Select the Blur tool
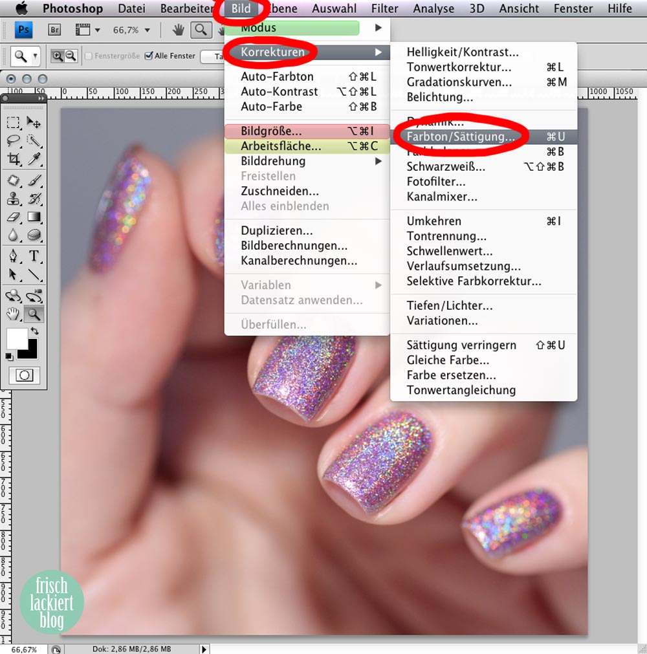The image size is (647, 654). pos(14,235)
